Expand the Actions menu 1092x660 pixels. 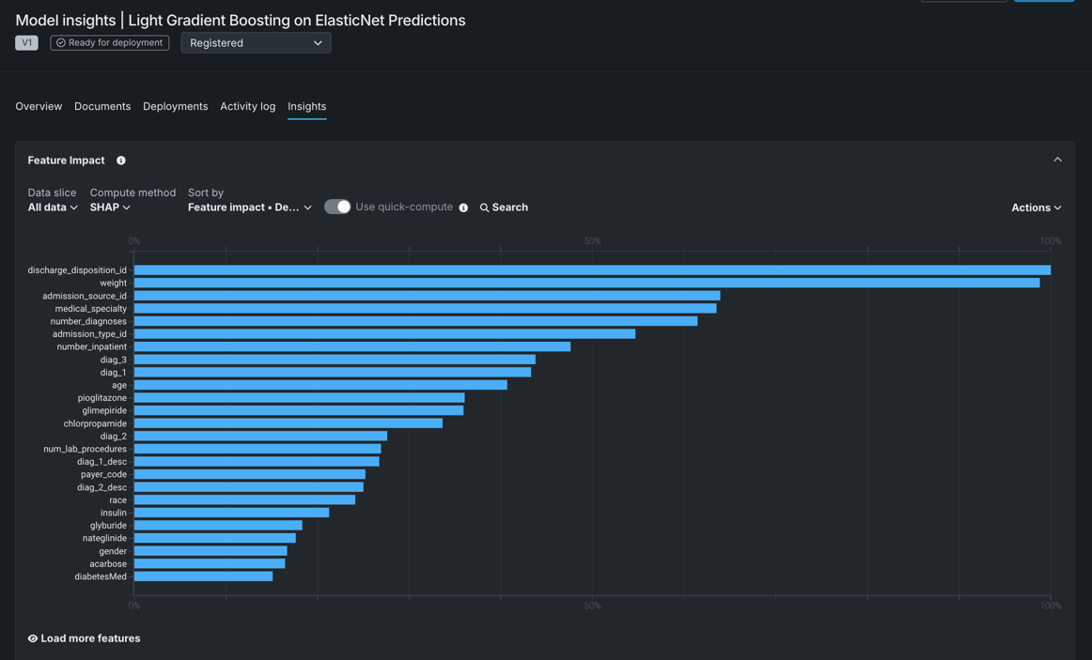coord(1036,207)
